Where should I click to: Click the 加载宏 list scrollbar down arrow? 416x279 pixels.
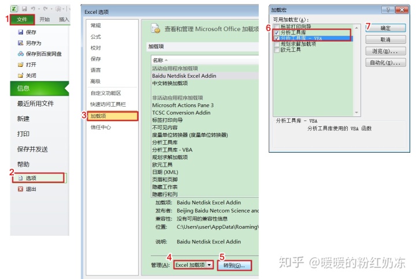[x=356, y=112]
